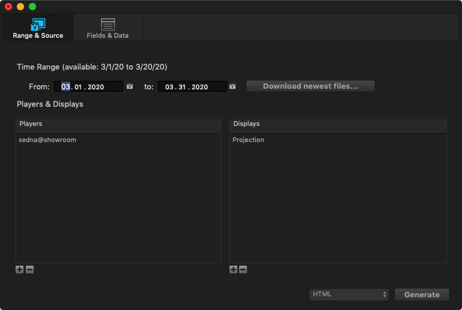Select the day in the From date
The width and height of the screenshot is (462, 310).
pyautogui.click(x=78, y=87)
